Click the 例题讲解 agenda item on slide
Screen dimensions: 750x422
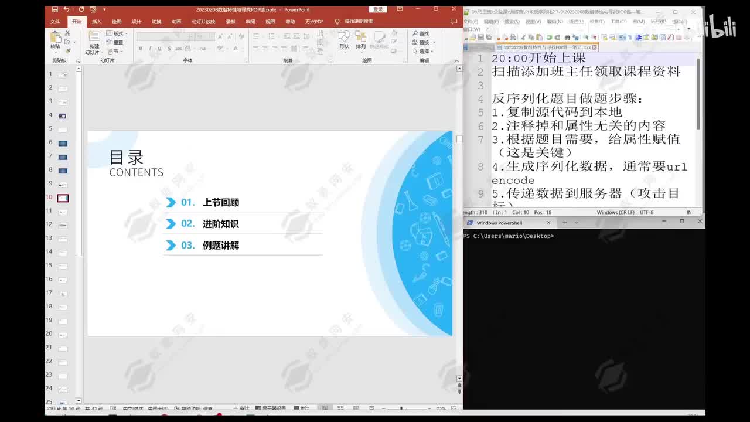coord(221,246)
